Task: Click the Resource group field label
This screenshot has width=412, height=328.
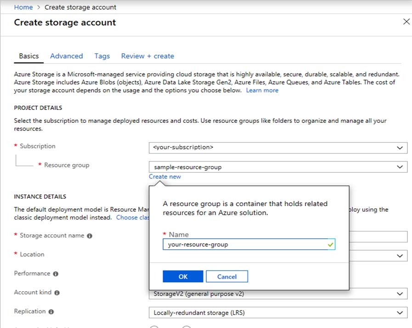Action: [67, 165]
